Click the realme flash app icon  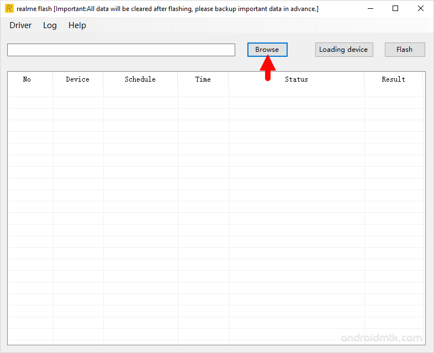pos(9,9)
